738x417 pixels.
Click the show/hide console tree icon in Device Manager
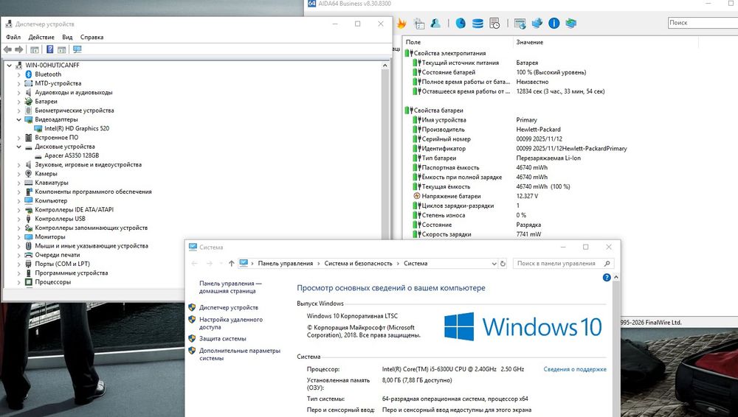tap(35, 49)
